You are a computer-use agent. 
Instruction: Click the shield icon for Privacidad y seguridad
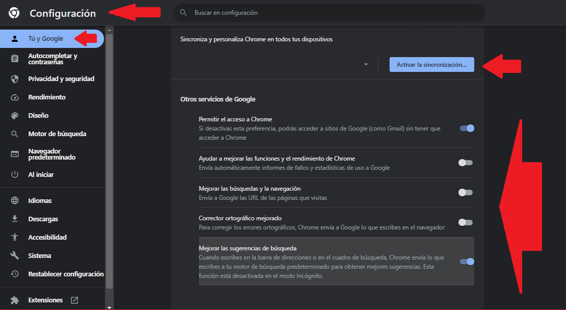(15, 79)
